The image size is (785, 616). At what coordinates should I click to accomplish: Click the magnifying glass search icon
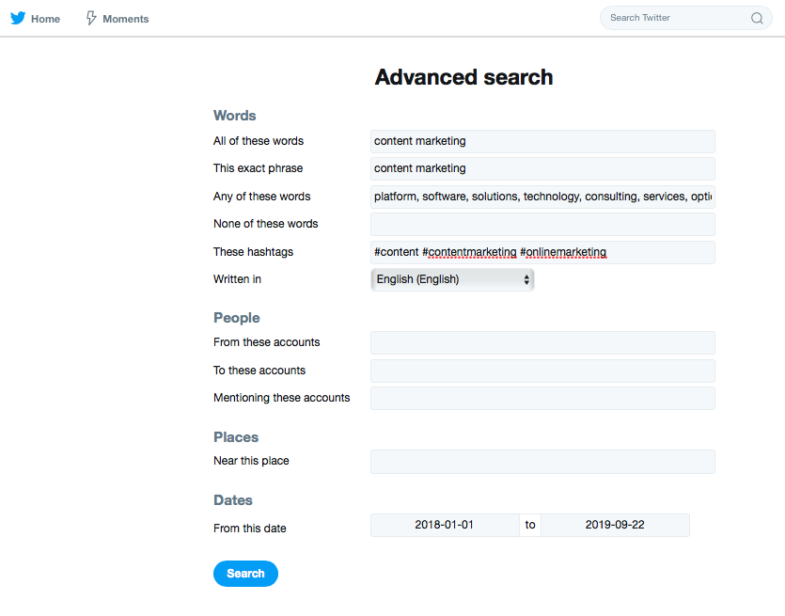(x=756, y=18)
